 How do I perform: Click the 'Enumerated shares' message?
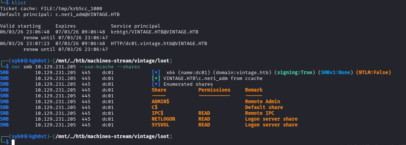(188, 84)
